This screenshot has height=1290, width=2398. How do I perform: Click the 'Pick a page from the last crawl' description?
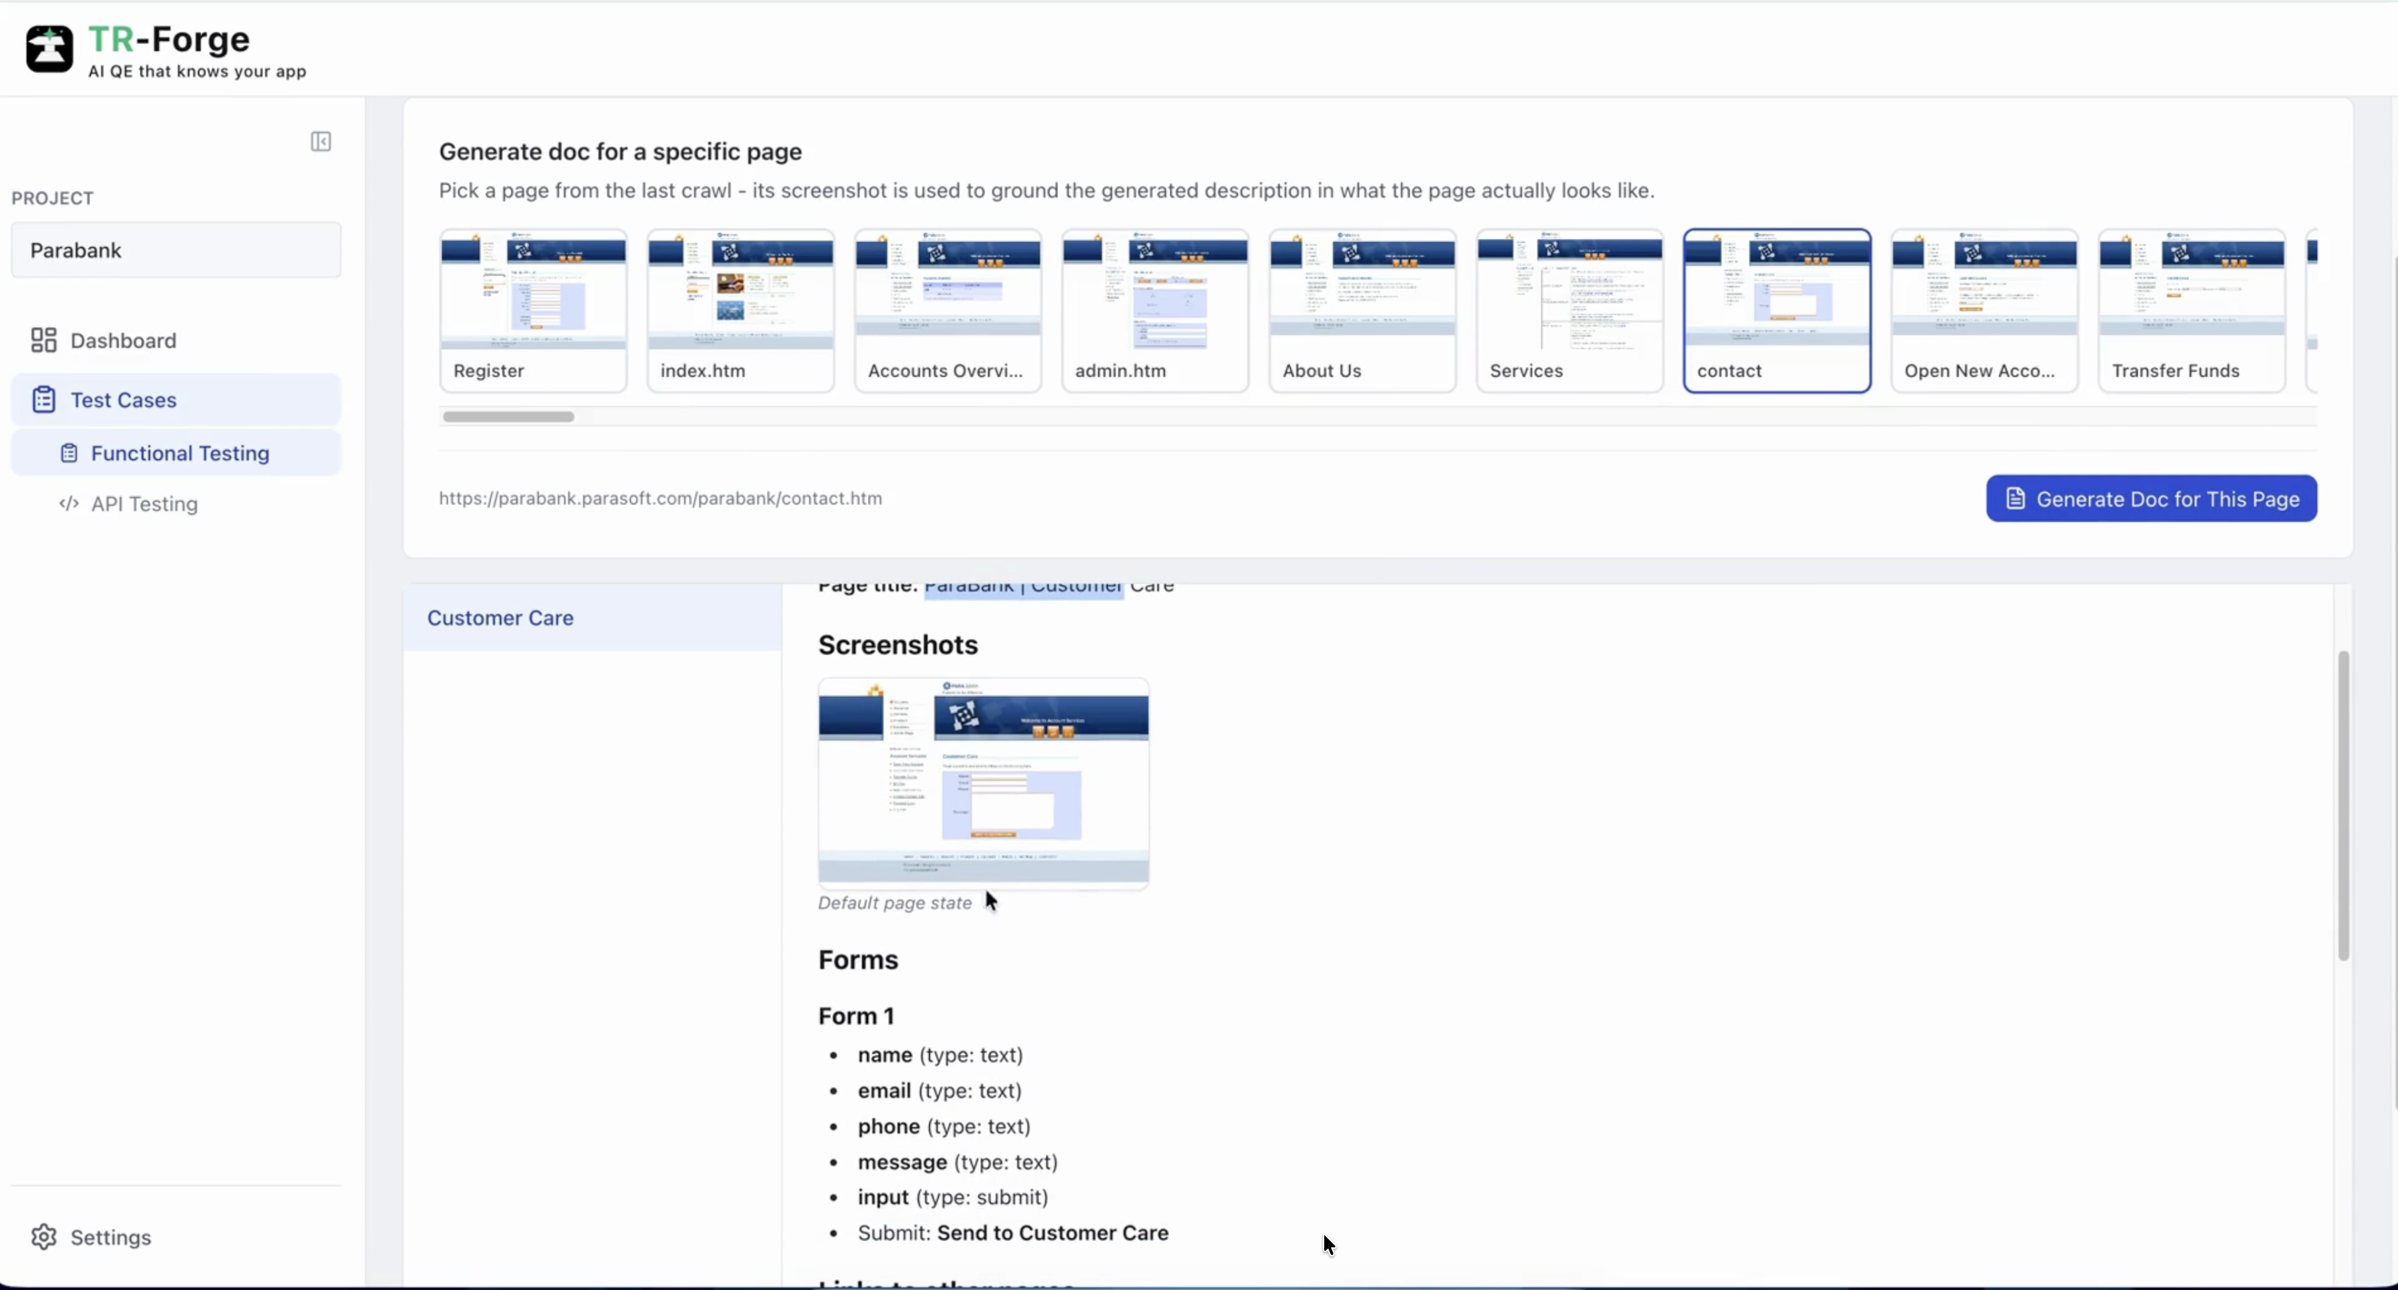[x=1047, y=190]
